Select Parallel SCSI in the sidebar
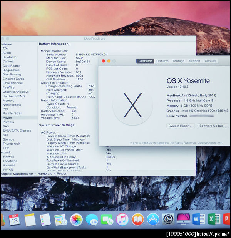 click(x=12, y=113)
